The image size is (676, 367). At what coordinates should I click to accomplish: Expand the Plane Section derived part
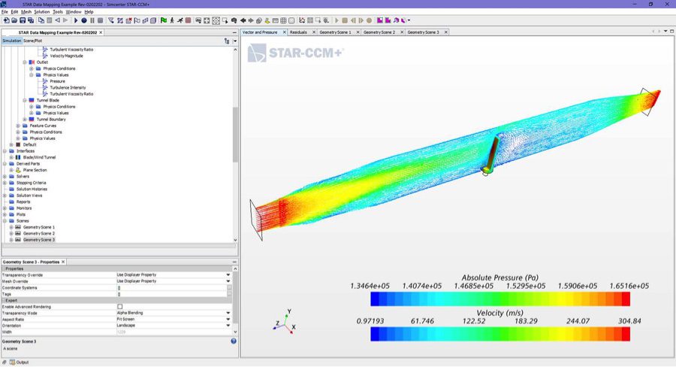point(11,170)
